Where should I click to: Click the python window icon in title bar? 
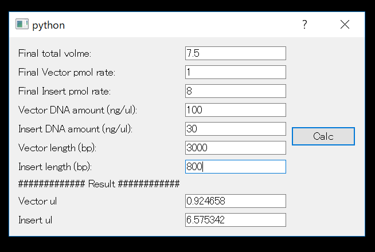[x=22, y=25]
